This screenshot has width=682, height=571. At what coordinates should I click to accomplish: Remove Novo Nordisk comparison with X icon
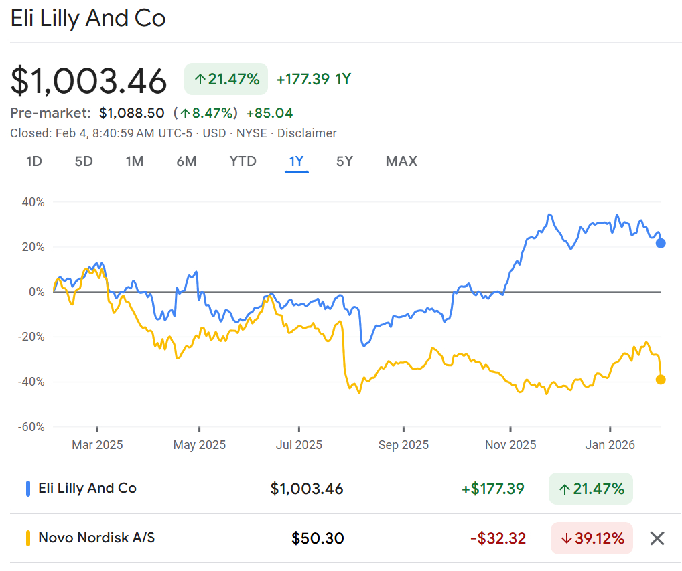tap(657, 538)
